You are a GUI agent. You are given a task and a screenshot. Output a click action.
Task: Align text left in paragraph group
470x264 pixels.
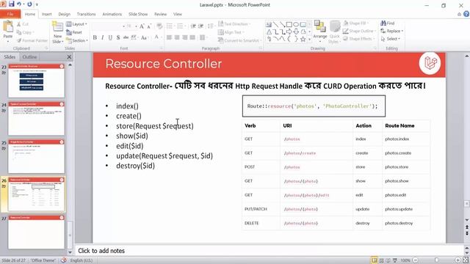coord(169,37)
